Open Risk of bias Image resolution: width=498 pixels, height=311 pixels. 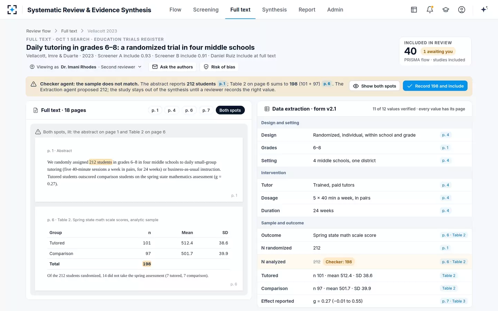(219, 67)
